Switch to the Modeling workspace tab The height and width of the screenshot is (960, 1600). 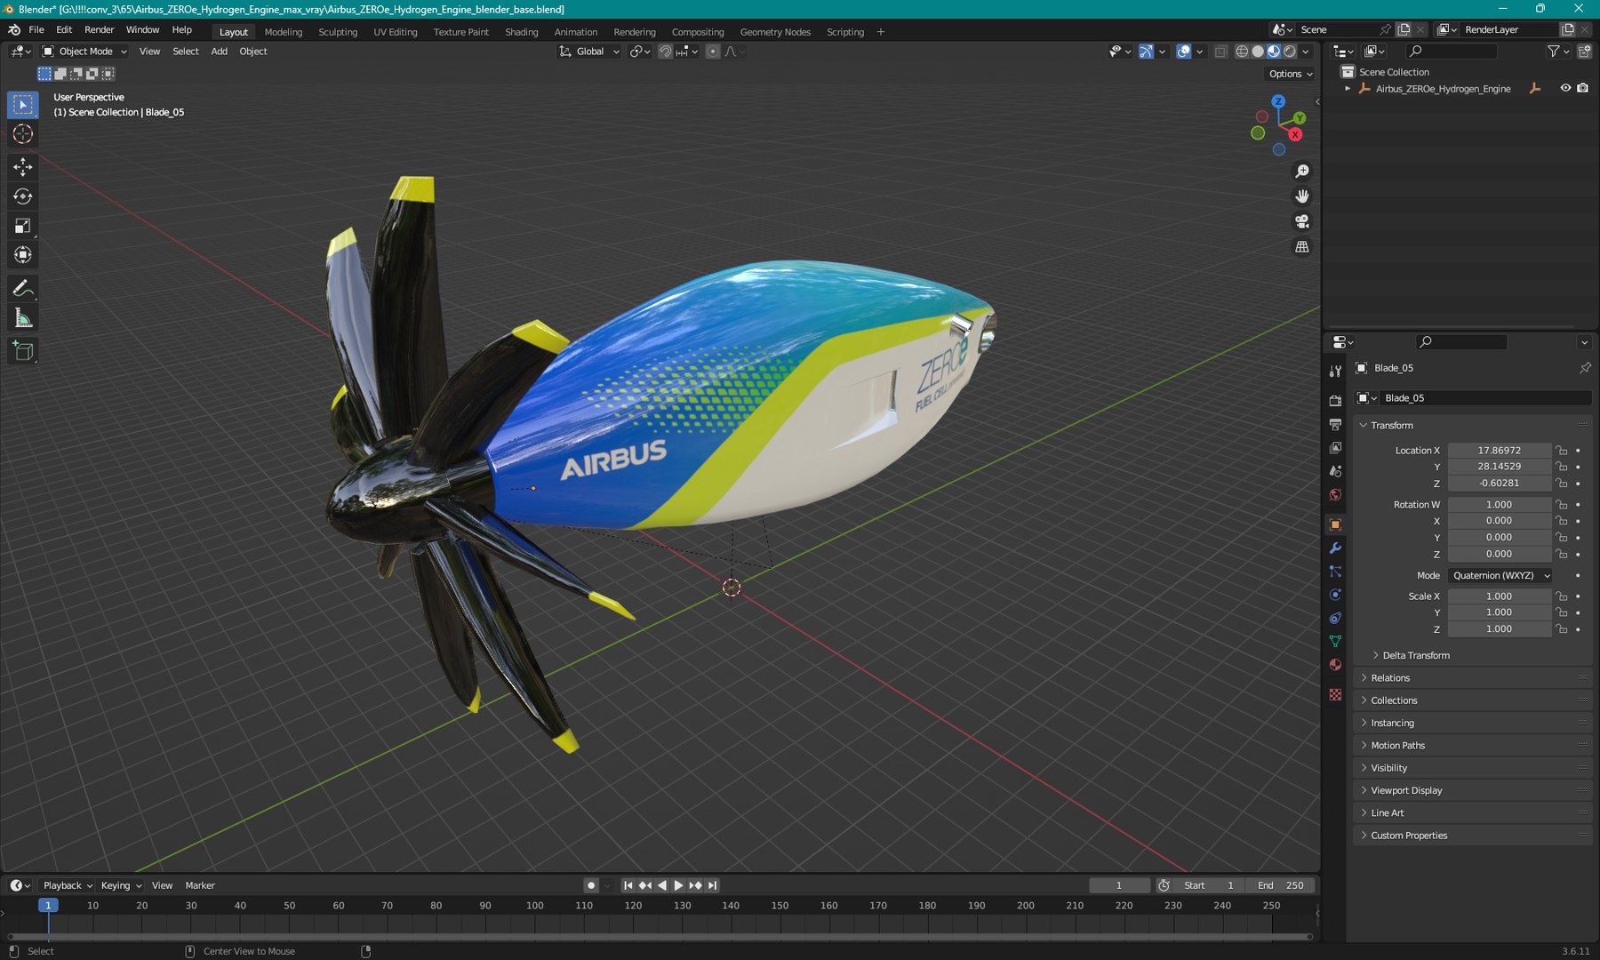click(284, 32)
